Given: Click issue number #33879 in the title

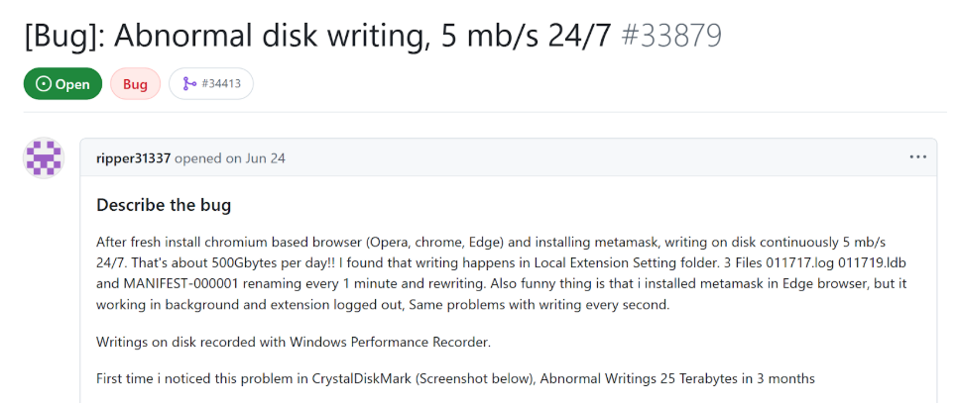Looking at the screenshot, I should pos(670,36).
